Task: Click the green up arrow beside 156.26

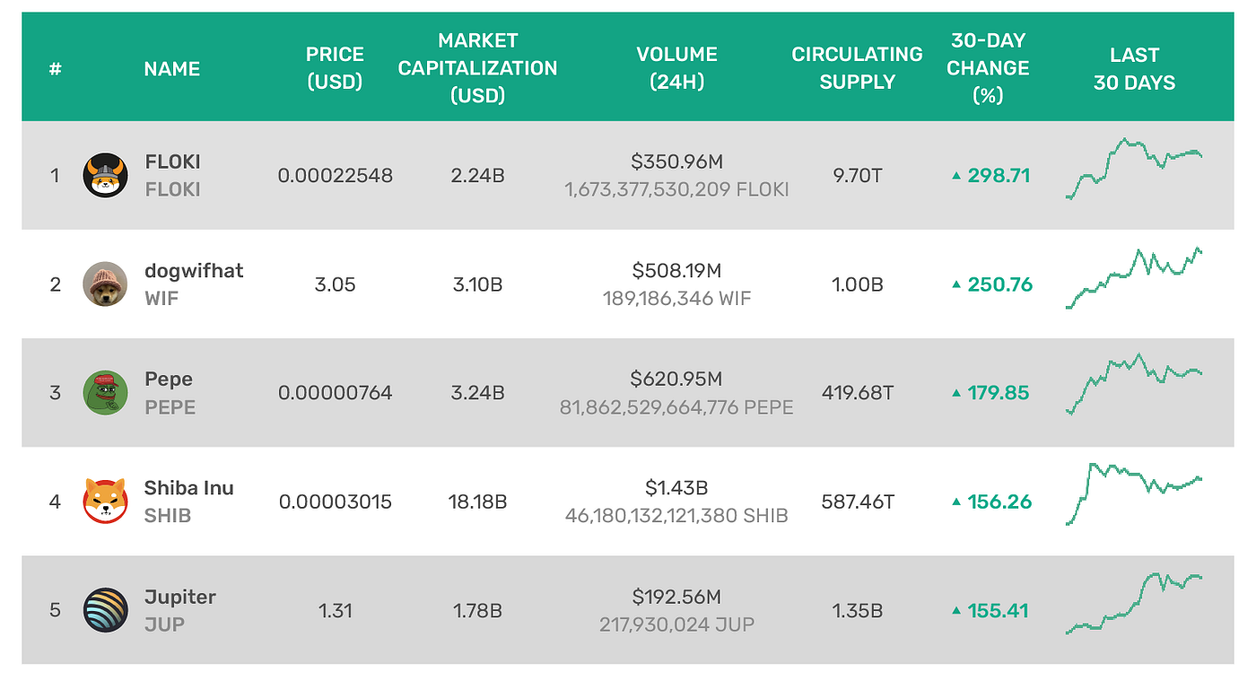Action: pyautogui.click(x=956, y=502)
